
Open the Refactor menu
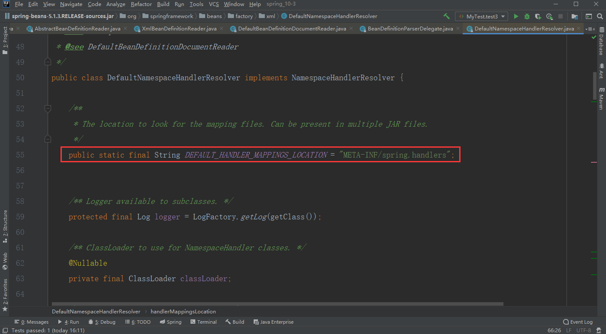141,4
